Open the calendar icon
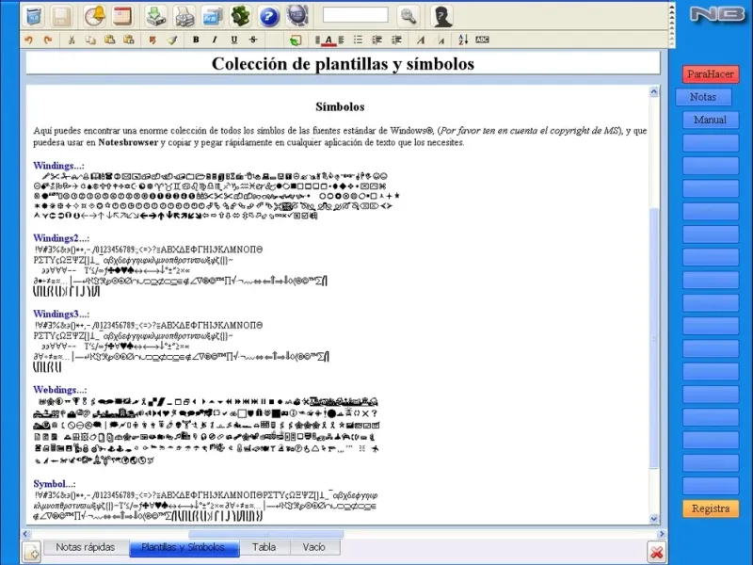 point(122,16)
